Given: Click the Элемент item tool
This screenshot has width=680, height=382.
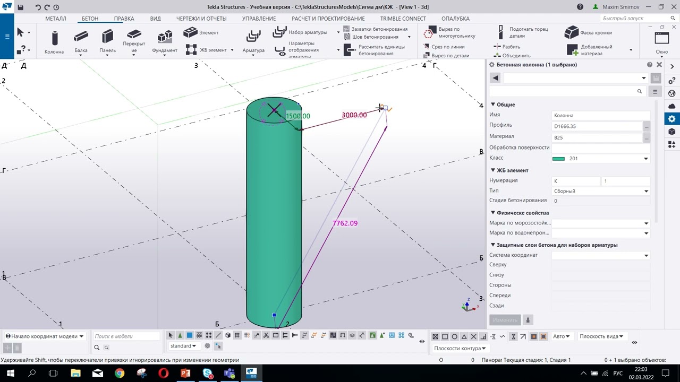Looking at the screenshot, I should pyautogui.click(x=201, y=32).
